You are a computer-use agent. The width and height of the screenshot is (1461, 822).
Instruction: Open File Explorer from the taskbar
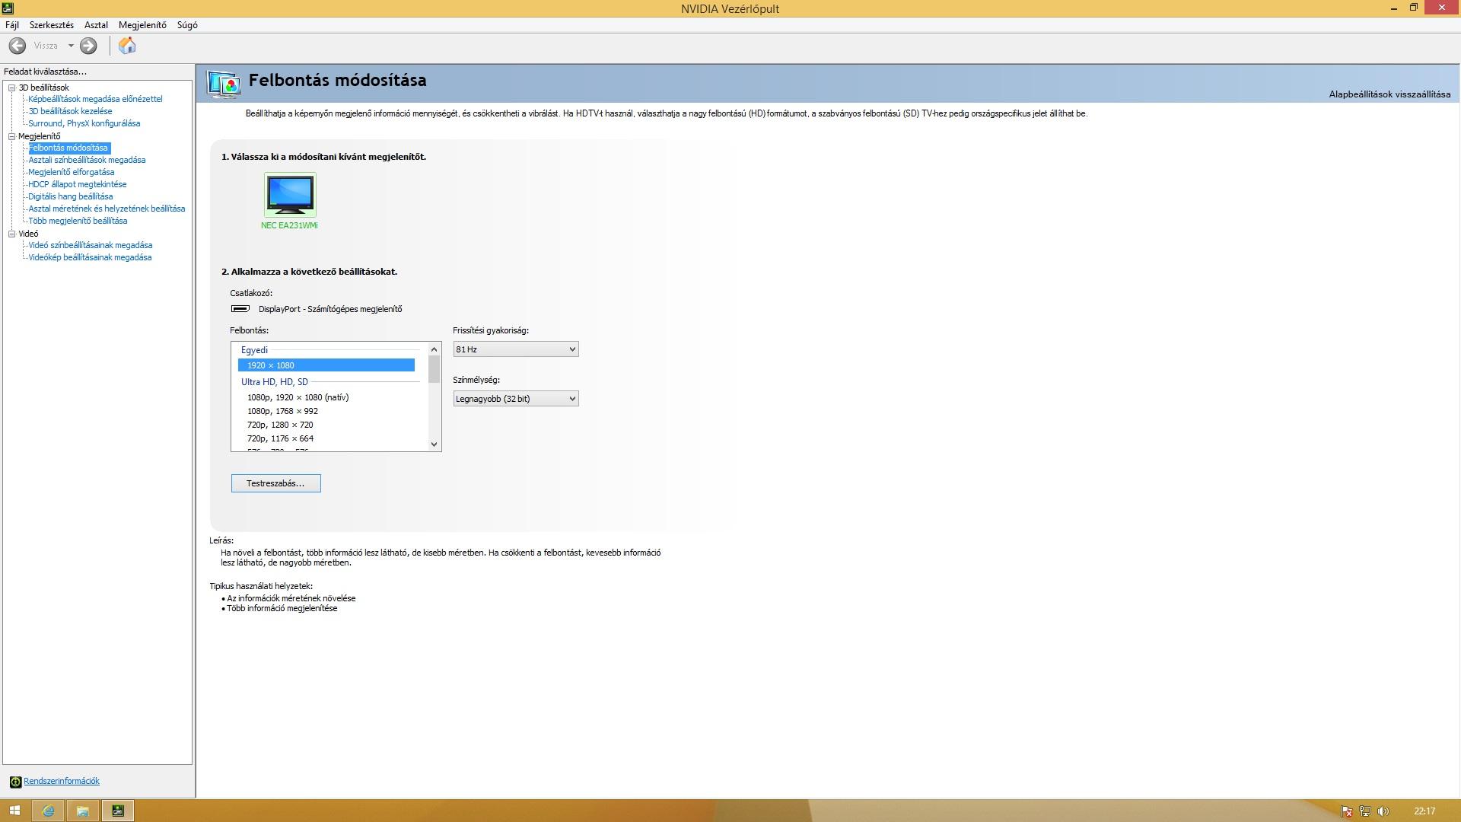click(83, 811)
